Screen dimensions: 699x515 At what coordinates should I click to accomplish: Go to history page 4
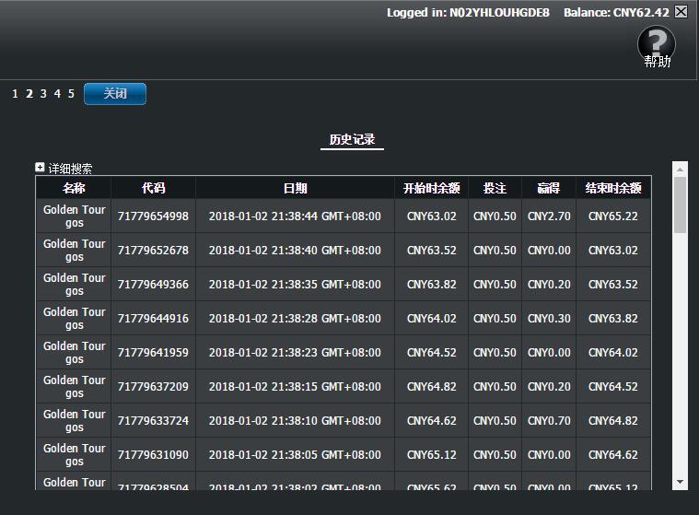click(57, 94)
